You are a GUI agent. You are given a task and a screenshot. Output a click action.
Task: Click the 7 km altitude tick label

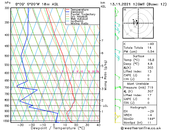[102, 41]
